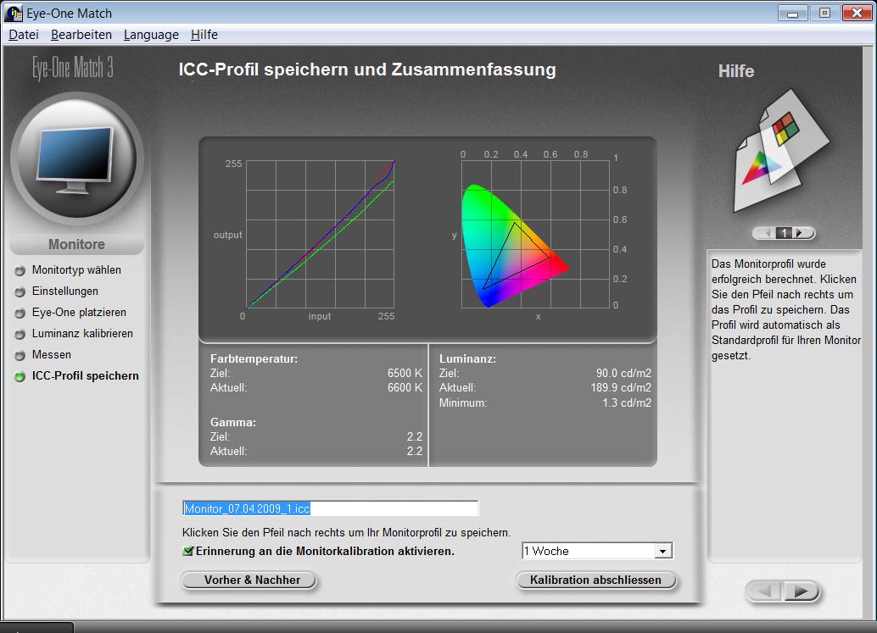Toggle the calibration reminder checkbox
The width and height of the screenshot is (877, 633).
pyautogui.click(x=188, y=551)
